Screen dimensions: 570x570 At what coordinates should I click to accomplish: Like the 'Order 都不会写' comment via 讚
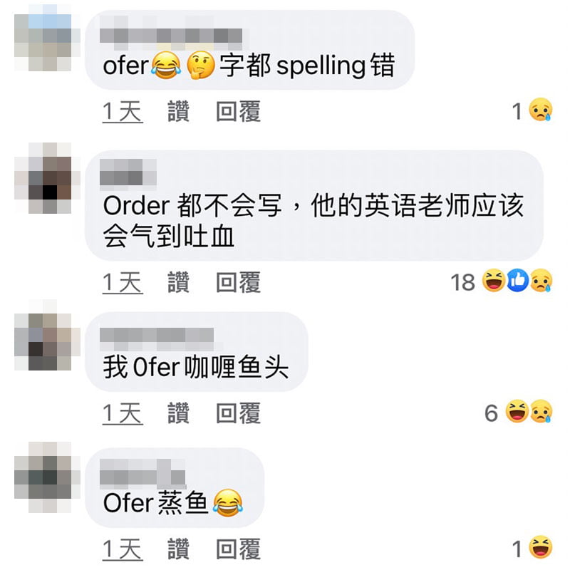pyautogui.click(x=179, y=281)
